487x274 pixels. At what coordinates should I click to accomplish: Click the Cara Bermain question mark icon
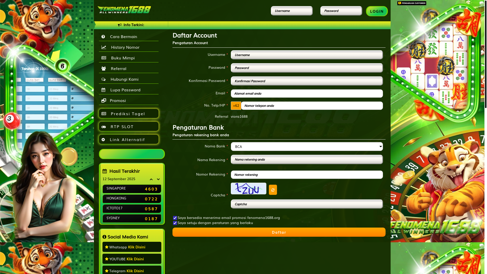tap(103, 37)
